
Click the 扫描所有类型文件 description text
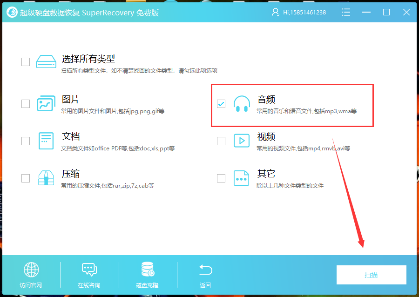pos(139,70)
